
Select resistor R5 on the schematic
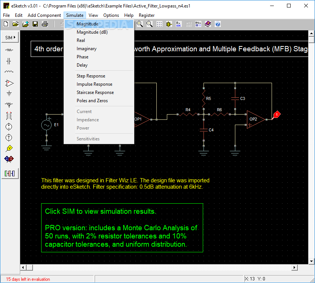pyautogui.click(x=204, y=98)
